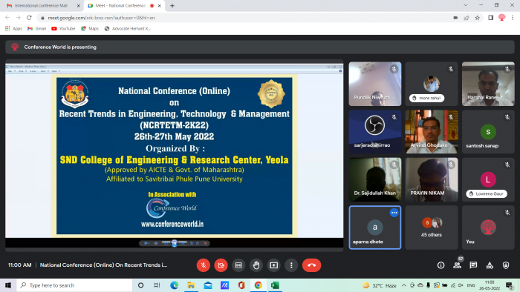Click the Present now screen share icon
Screen dimensions: 520x292
click(273, 265)
